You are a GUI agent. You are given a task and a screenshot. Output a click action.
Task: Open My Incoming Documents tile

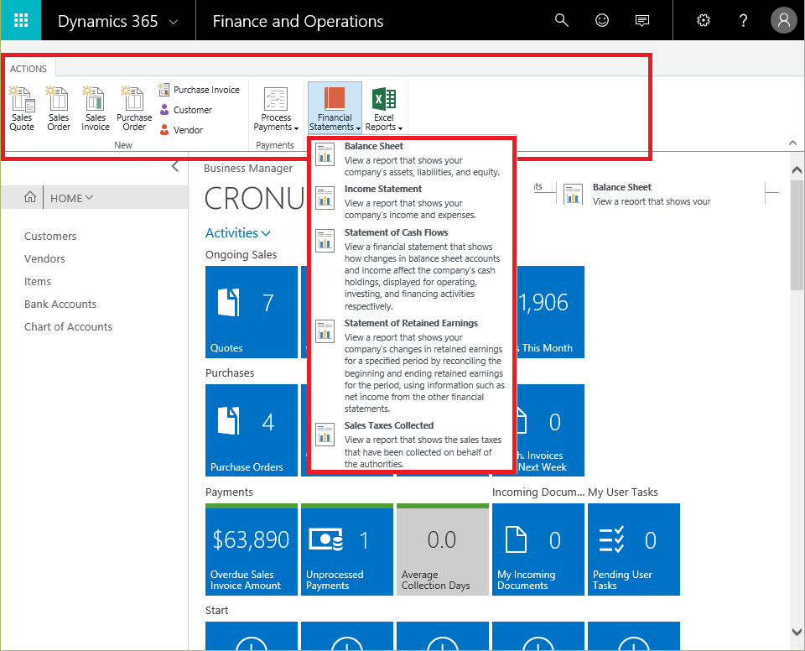coord(538,549)
